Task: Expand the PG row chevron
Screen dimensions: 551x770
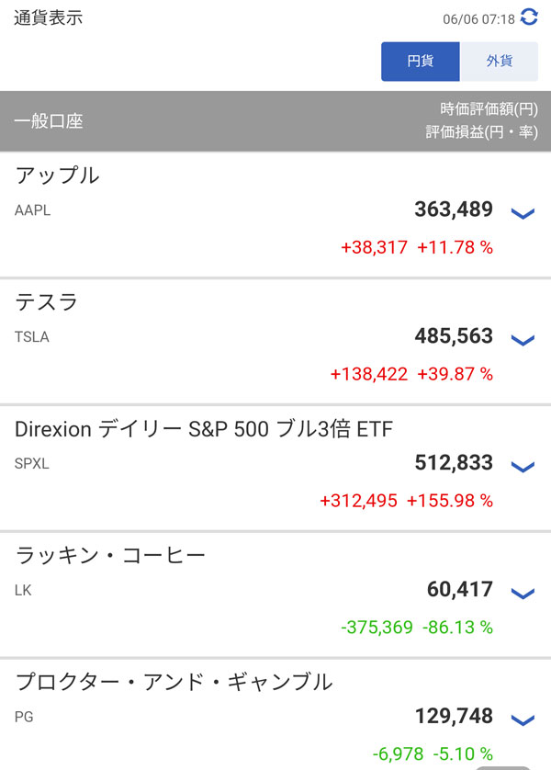Action: 522,720
